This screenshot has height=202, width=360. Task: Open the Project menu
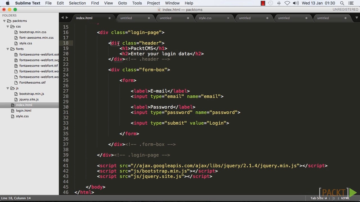click(153, 3)
